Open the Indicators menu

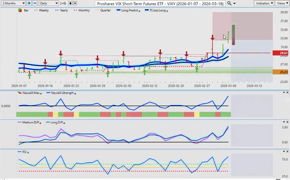[264, 3]
